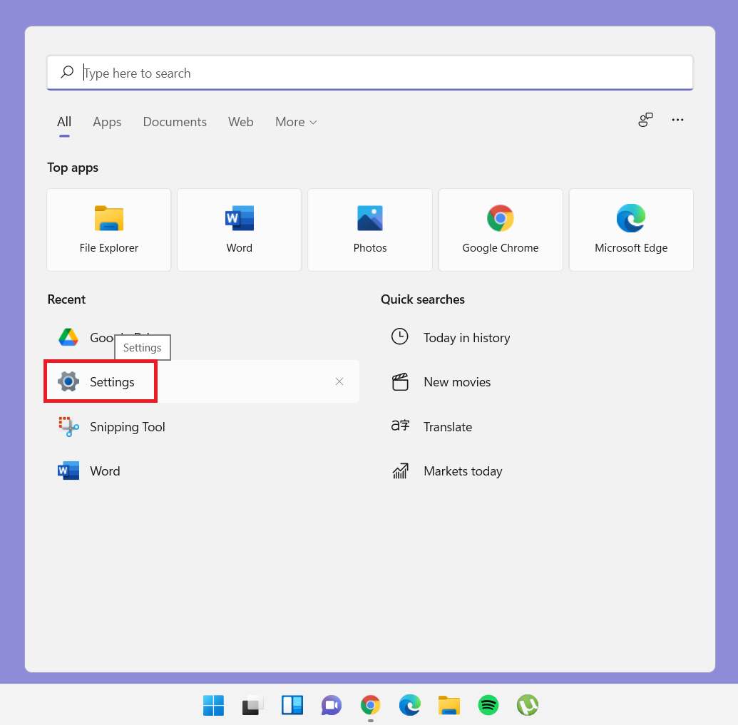Launch Word from the Top apps tiles

pos(239,230)
